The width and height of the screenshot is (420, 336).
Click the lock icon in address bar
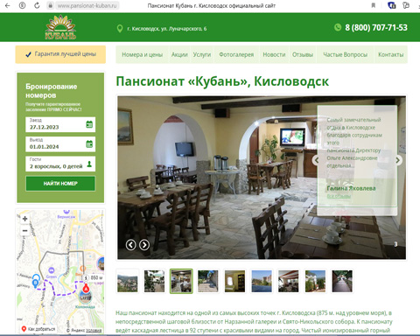(x=51, y=5)
